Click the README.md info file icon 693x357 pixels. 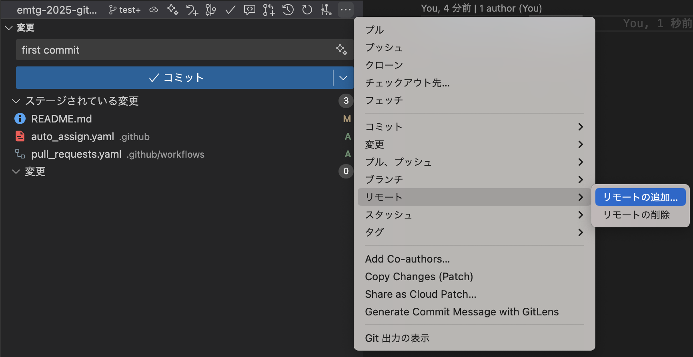(x=20, y=118)
